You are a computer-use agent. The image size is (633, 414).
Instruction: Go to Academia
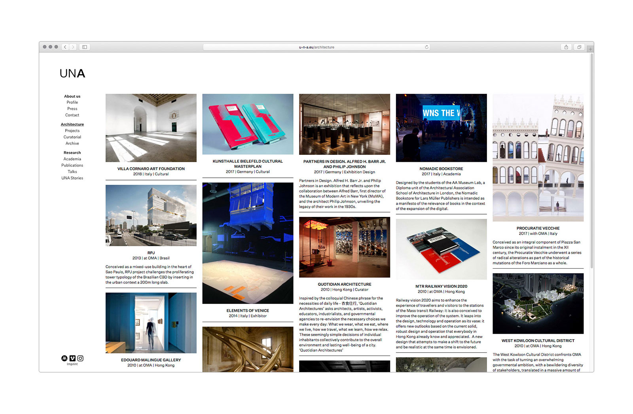pyautogui.click(x=72, y=159)
